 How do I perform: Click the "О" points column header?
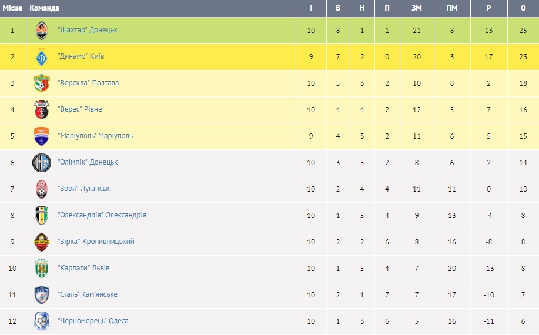[x=523, y=8]
